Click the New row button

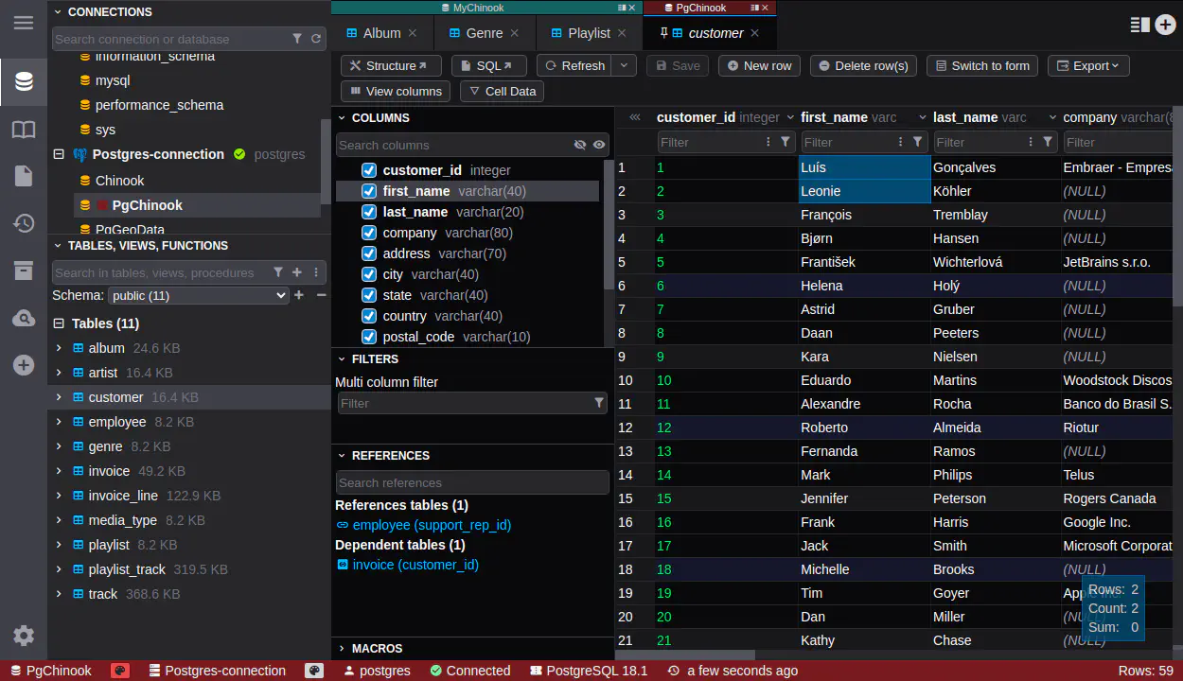[x=759, y=65]
